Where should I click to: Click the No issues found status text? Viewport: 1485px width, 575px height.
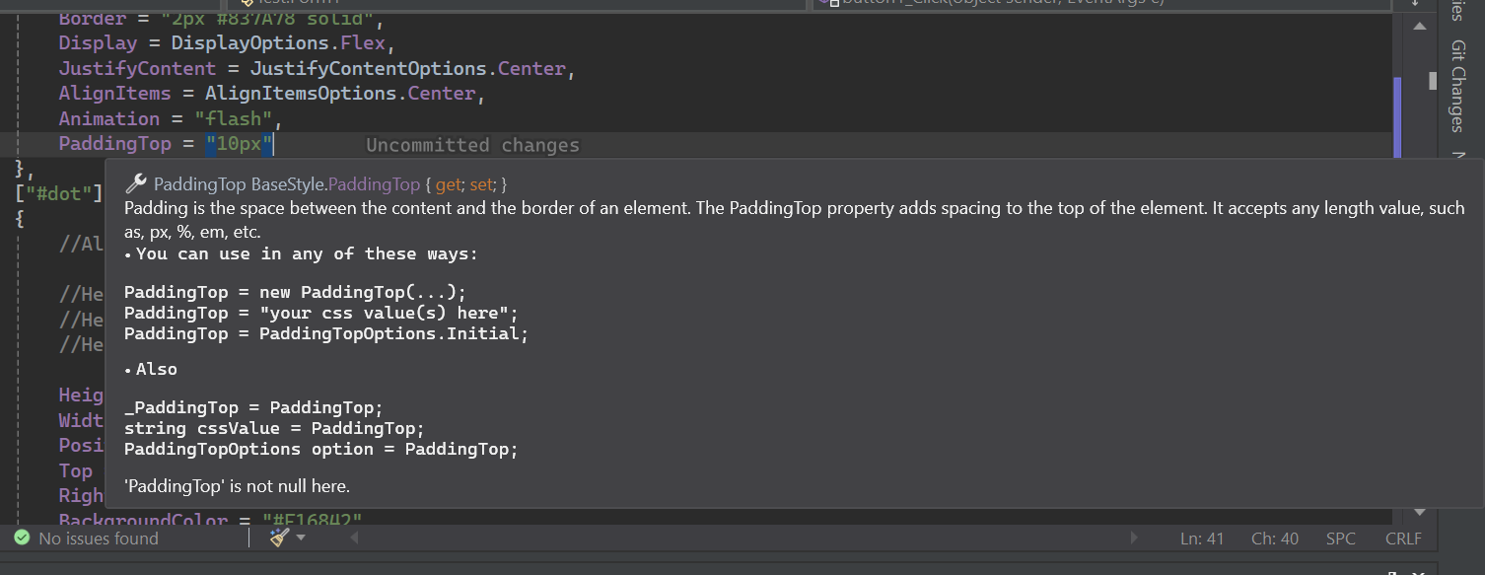[99, 539]
